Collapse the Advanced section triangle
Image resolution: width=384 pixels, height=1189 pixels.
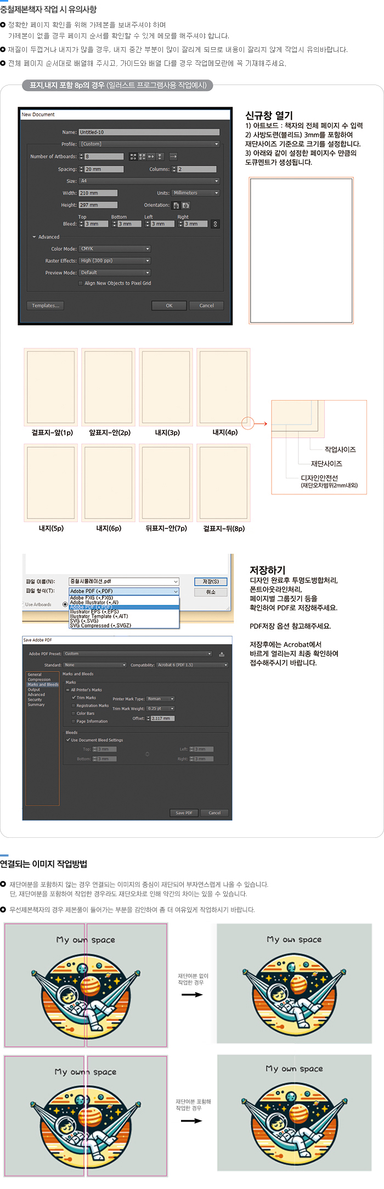(34, 237)
